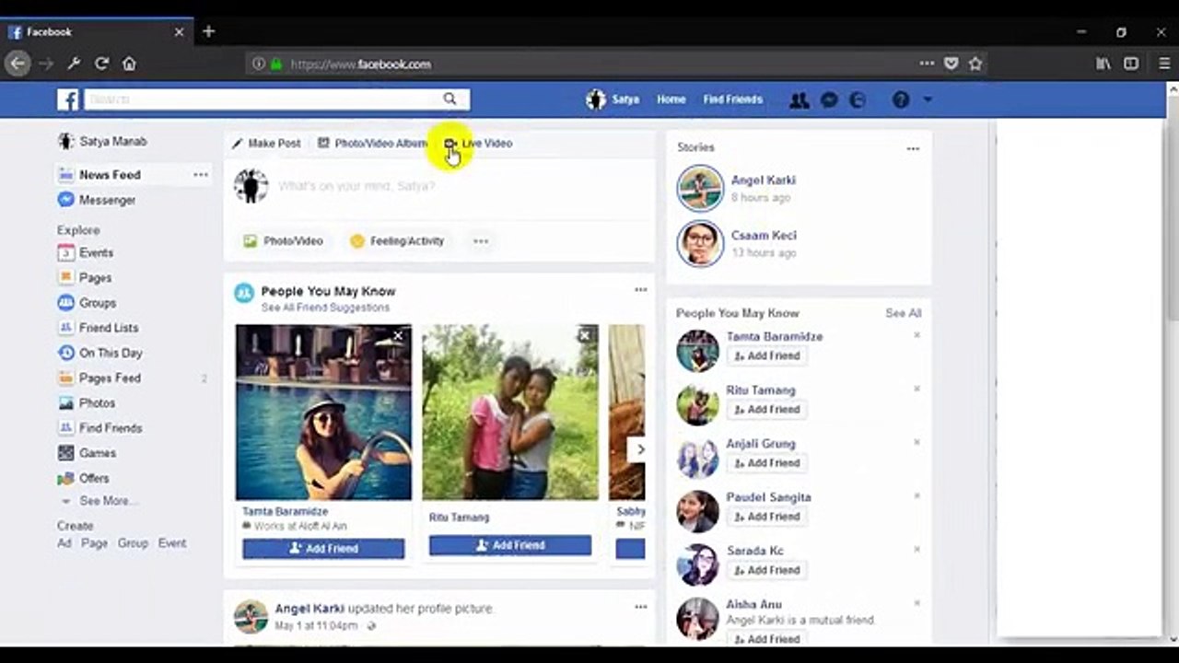The height and width of the screenshot is (663, 1179).
Task: Add Tamta Baramidze as friend in feed card
Action: [323, 549]
